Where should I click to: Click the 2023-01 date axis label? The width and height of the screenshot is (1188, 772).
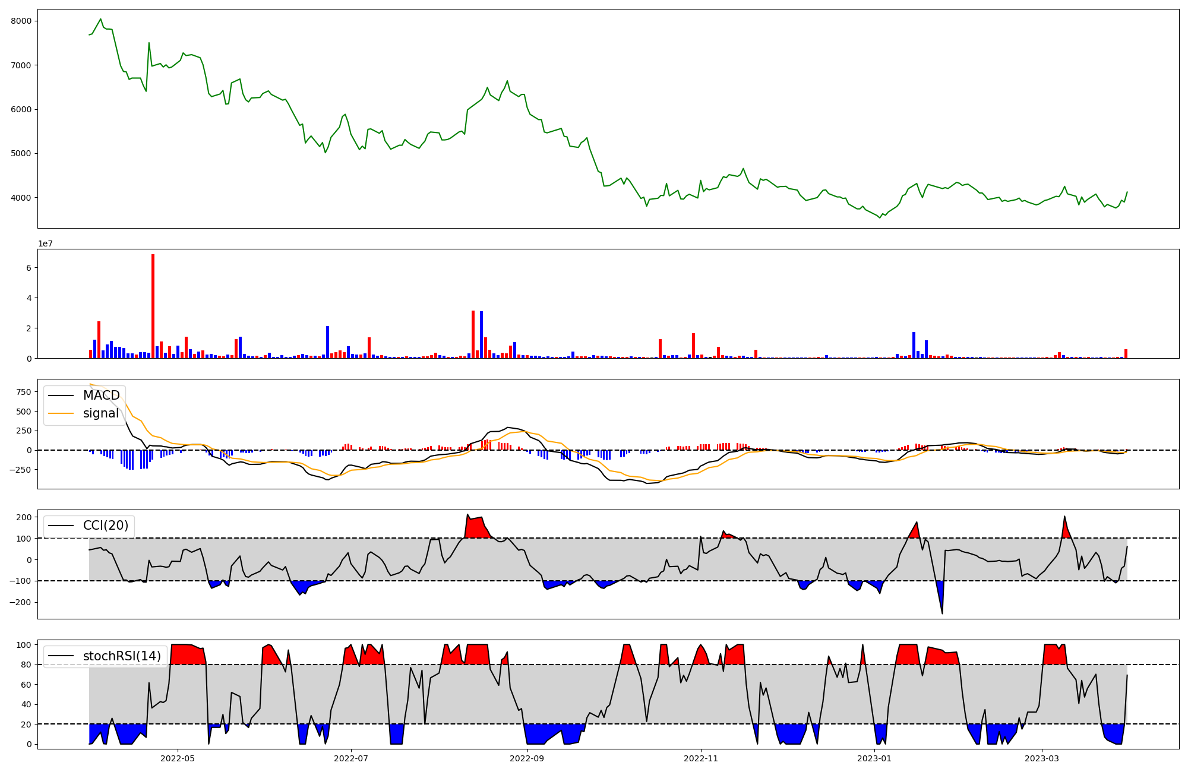click(874, 758)
